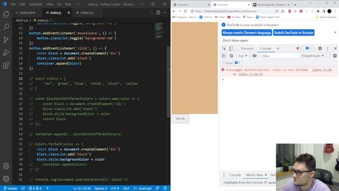Click the split editor icon
The height and width of the screenshot is (191, 339).
point(158,13)
